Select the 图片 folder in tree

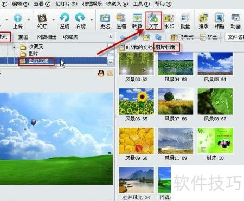(33, 54)
